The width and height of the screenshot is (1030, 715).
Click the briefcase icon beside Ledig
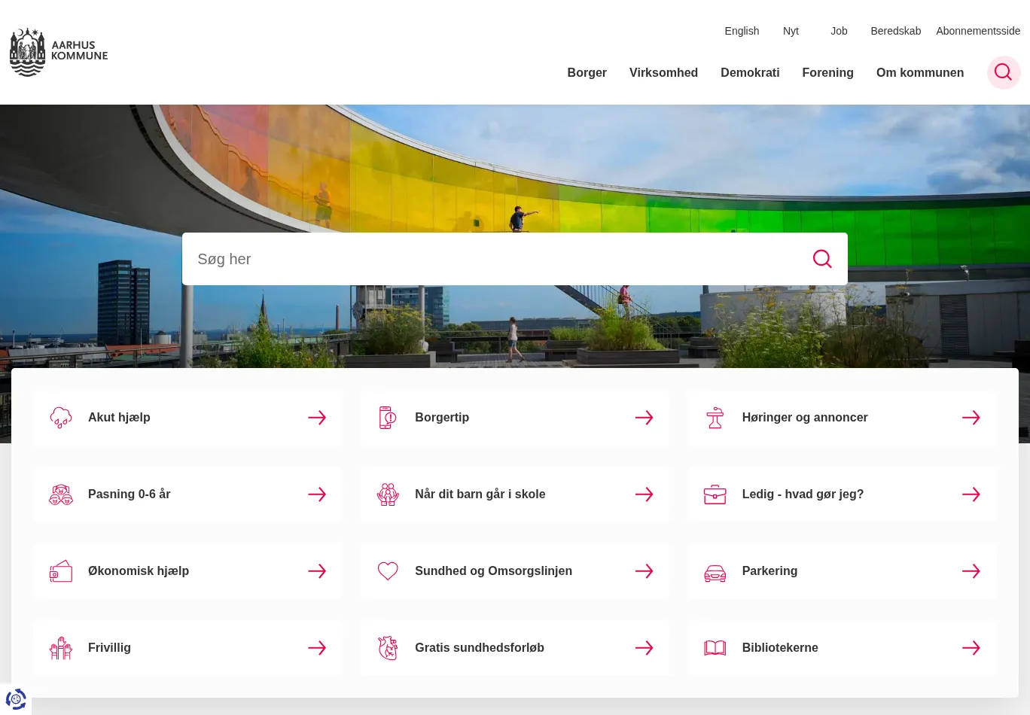click(715, 494)
